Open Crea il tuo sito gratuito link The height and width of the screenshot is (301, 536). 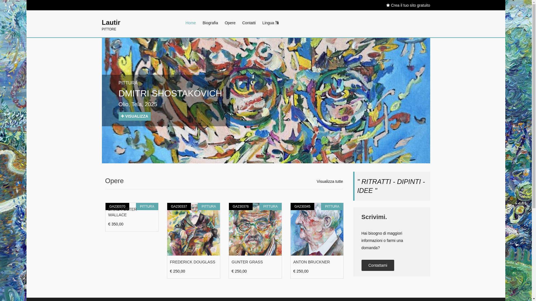coord(408,5)
